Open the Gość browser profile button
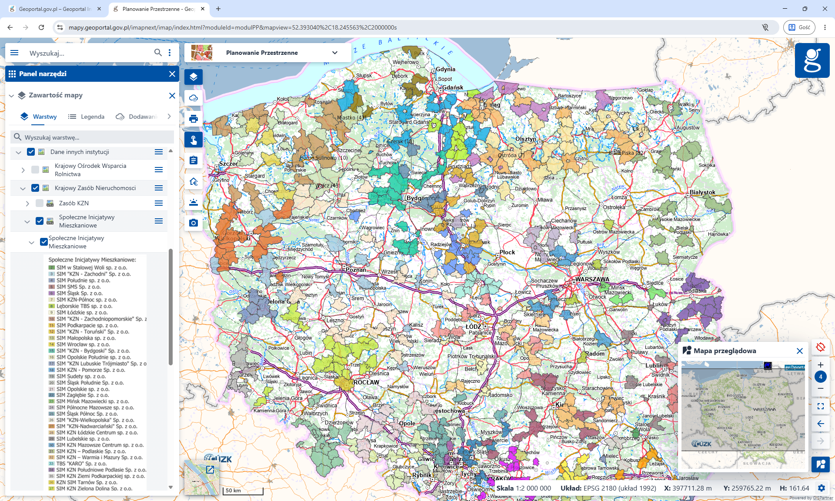 click(799, 27)
